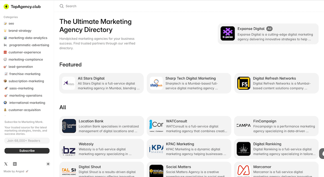Click the Join 68,000+ Readers email field
The height and width of the screenshot is (177, 324).
point(27,141)
